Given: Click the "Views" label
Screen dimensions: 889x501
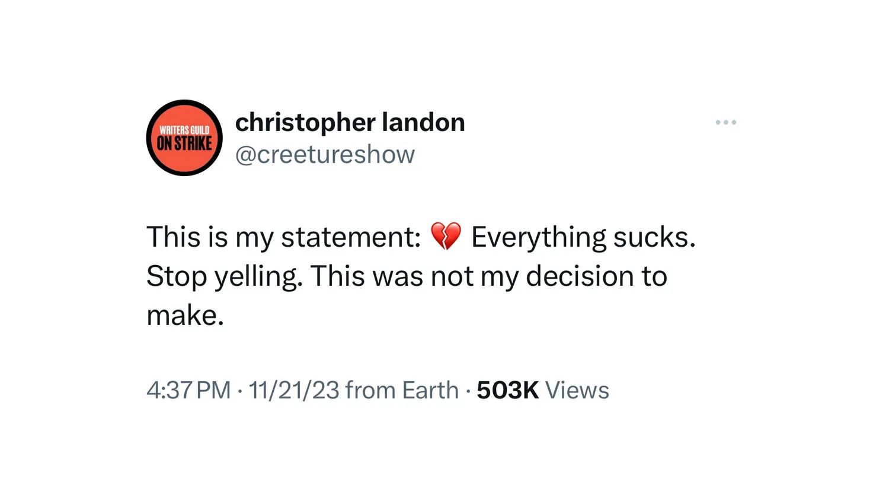Looking at the screenshot, I should point(577,390).
